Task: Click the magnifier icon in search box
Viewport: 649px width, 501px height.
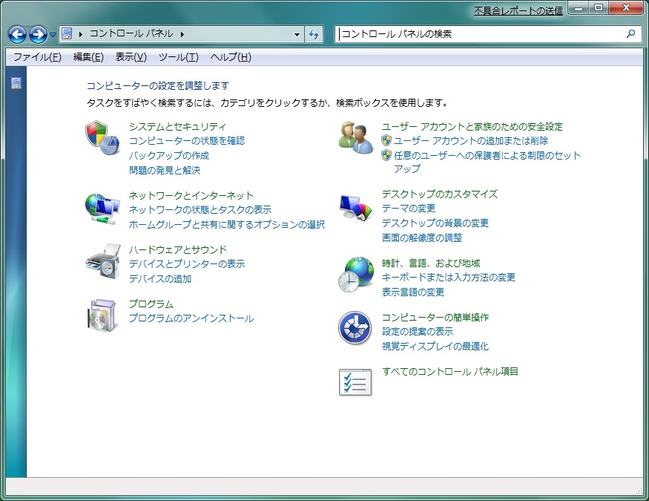Action: tap(630, 33)
